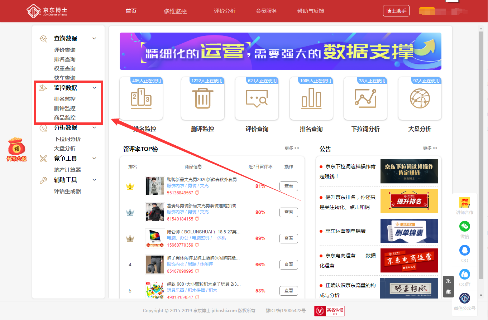Screen dimensions: 488x320
Task: Click the 精细化的运营 banner image
Action: 281,51
